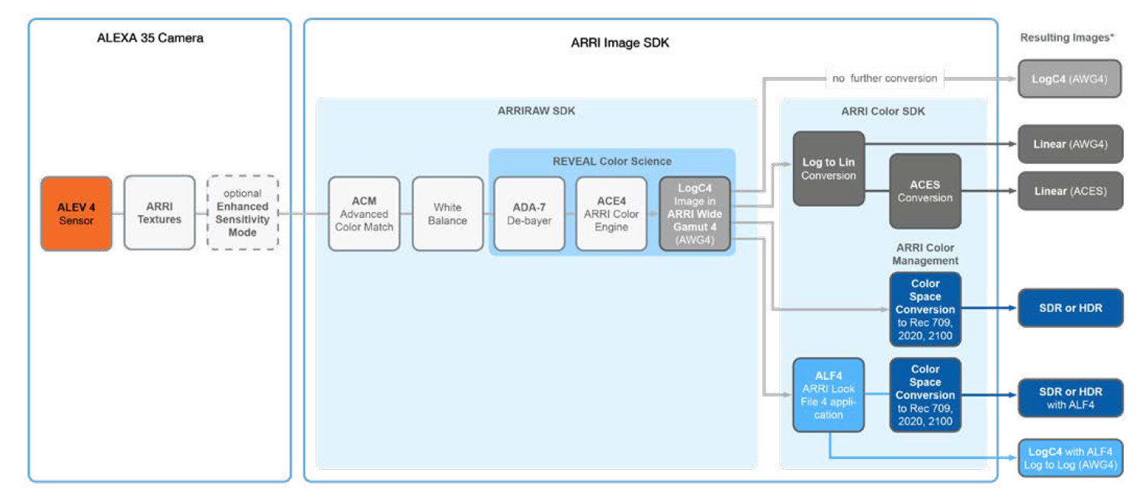Select the ADA-7 De-bayer block

[530, 214]
